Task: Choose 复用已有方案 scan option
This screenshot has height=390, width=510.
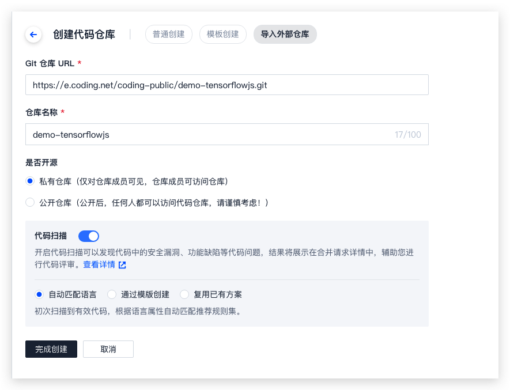Action: click(184, 295)
